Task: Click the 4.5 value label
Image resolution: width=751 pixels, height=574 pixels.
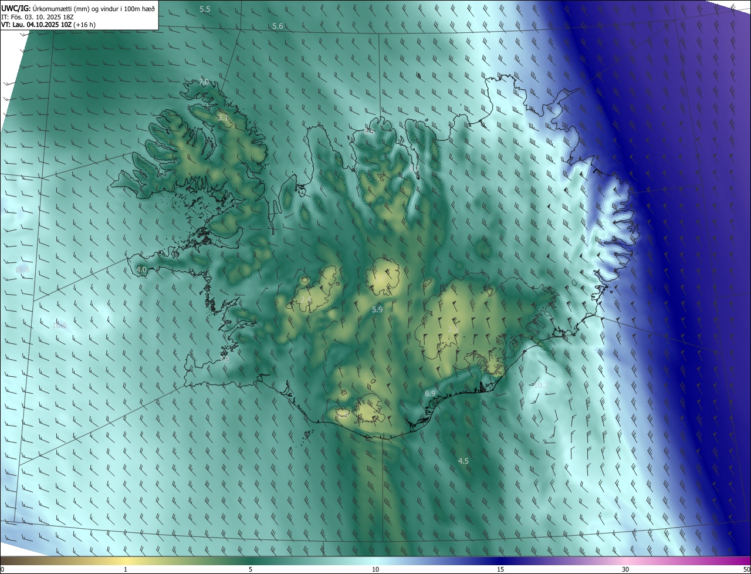Action: (463, 461)
